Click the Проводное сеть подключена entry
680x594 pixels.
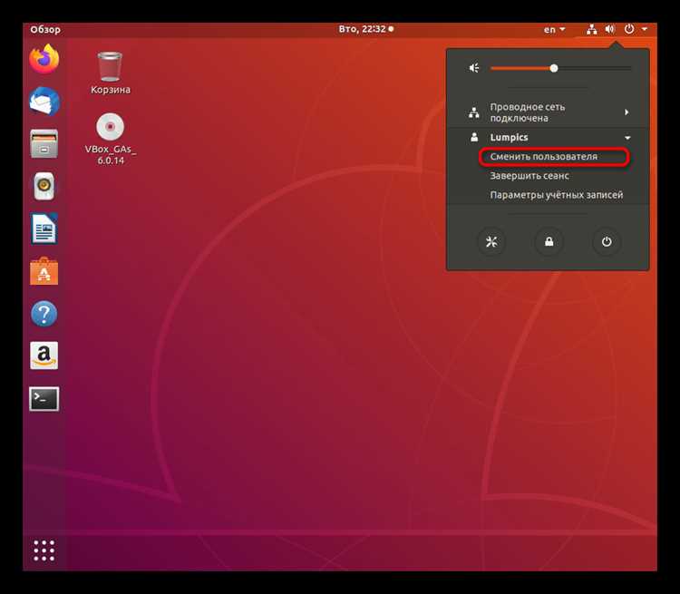coord(548,112)
